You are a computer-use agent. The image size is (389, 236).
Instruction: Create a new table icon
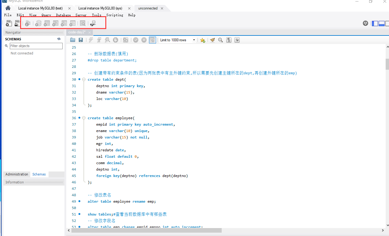pos(47,23)
